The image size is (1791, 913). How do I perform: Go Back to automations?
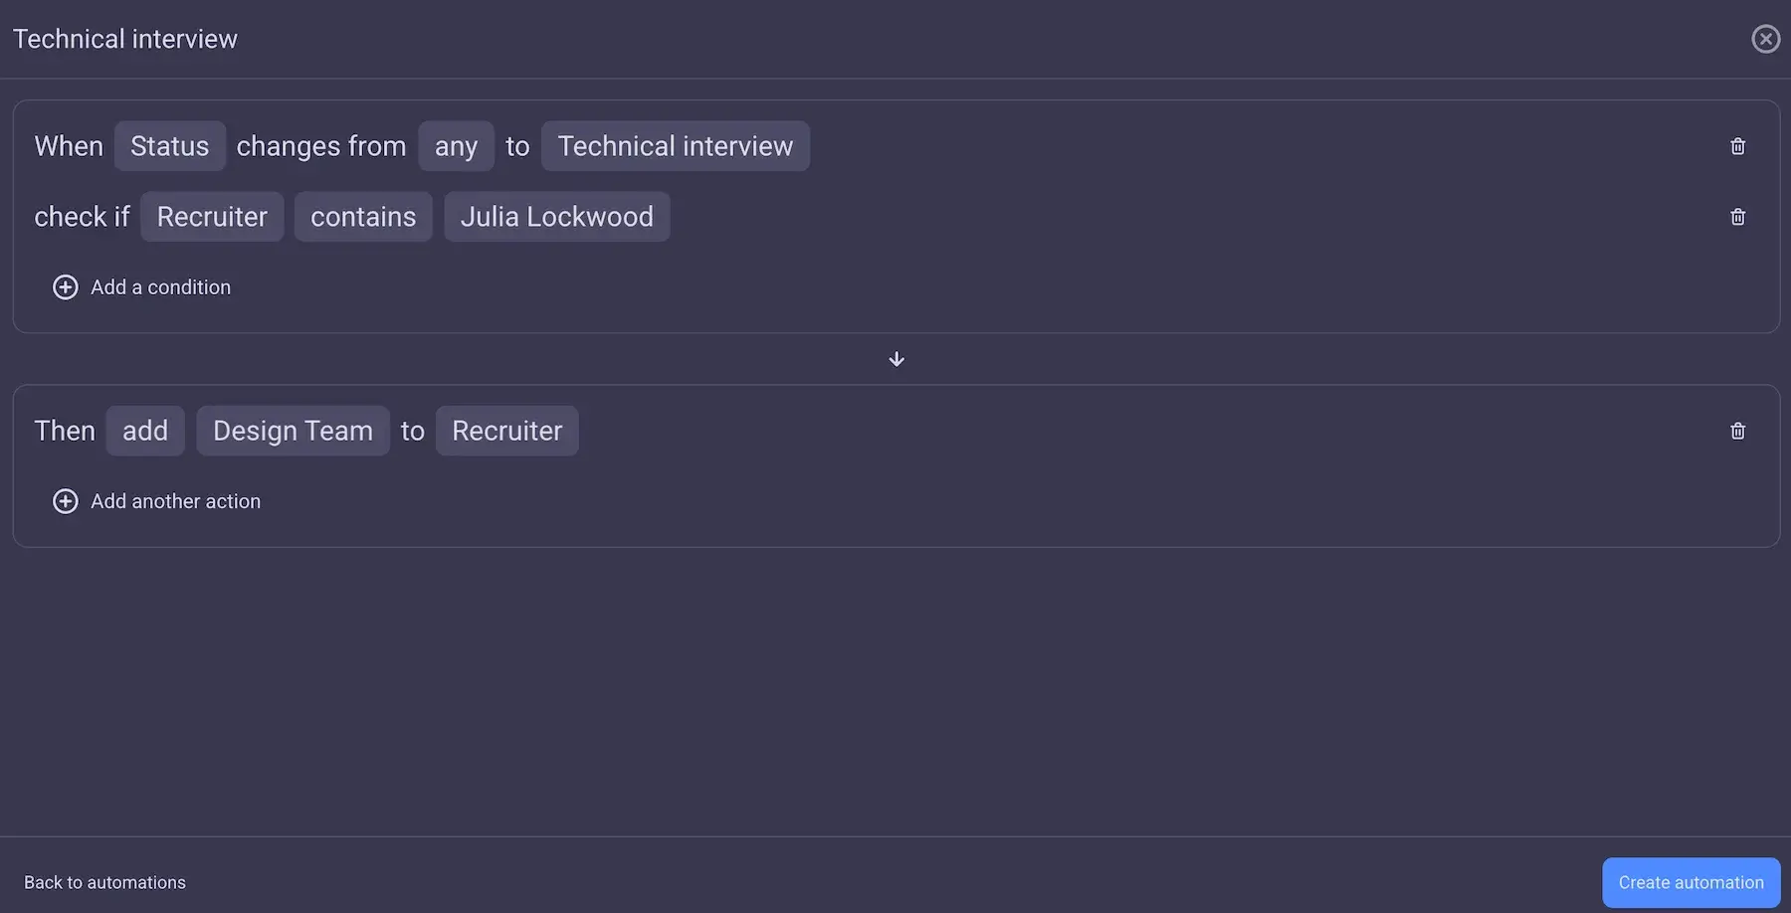[103, 881]
